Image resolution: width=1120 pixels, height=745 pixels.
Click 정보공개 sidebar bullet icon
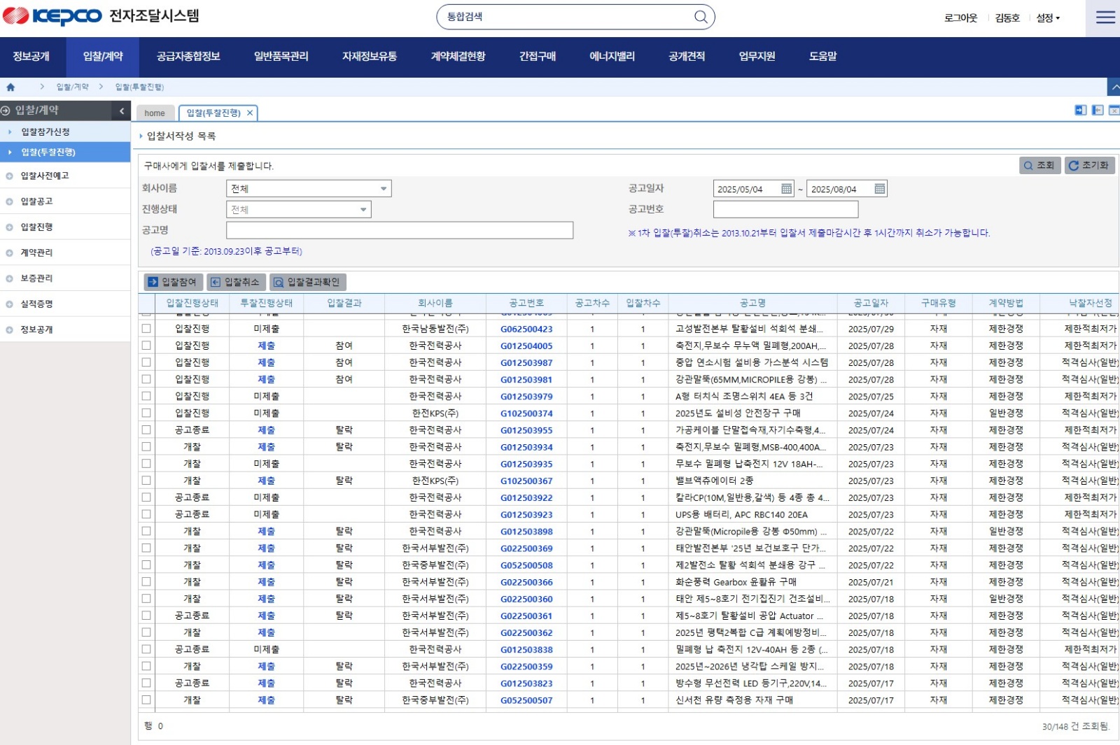click(9, 330)
